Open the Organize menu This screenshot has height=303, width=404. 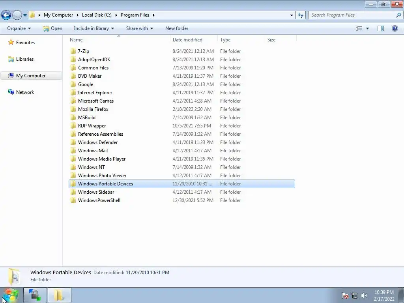19,28
